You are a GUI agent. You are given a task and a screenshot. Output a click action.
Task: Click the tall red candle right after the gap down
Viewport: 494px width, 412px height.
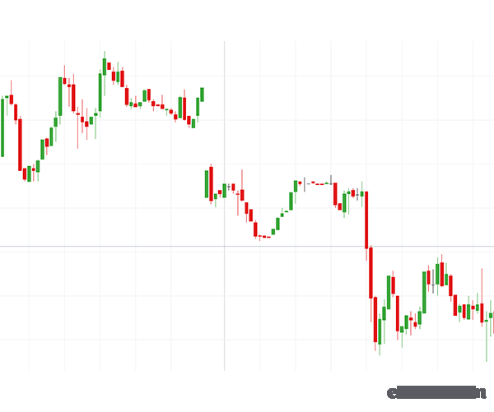point(211,184)
